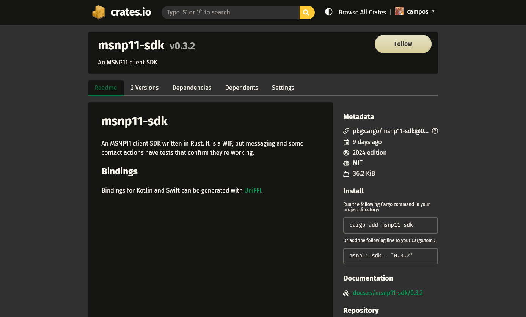Click the weight icon beside 36.2 KiB
The height and width of the screenshot is (317, 526).
tap(346, 174)
